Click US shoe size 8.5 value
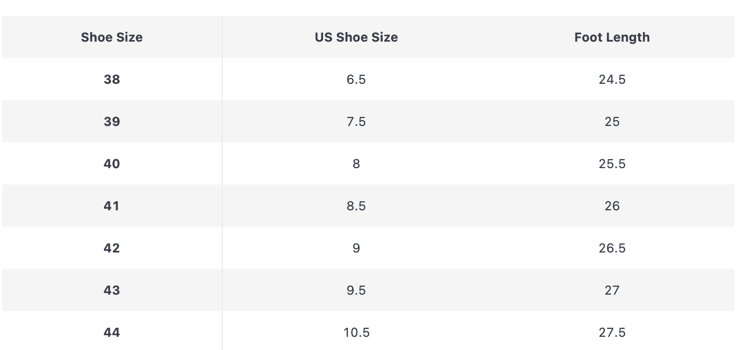The image size is (738, 350). [356, 206]
